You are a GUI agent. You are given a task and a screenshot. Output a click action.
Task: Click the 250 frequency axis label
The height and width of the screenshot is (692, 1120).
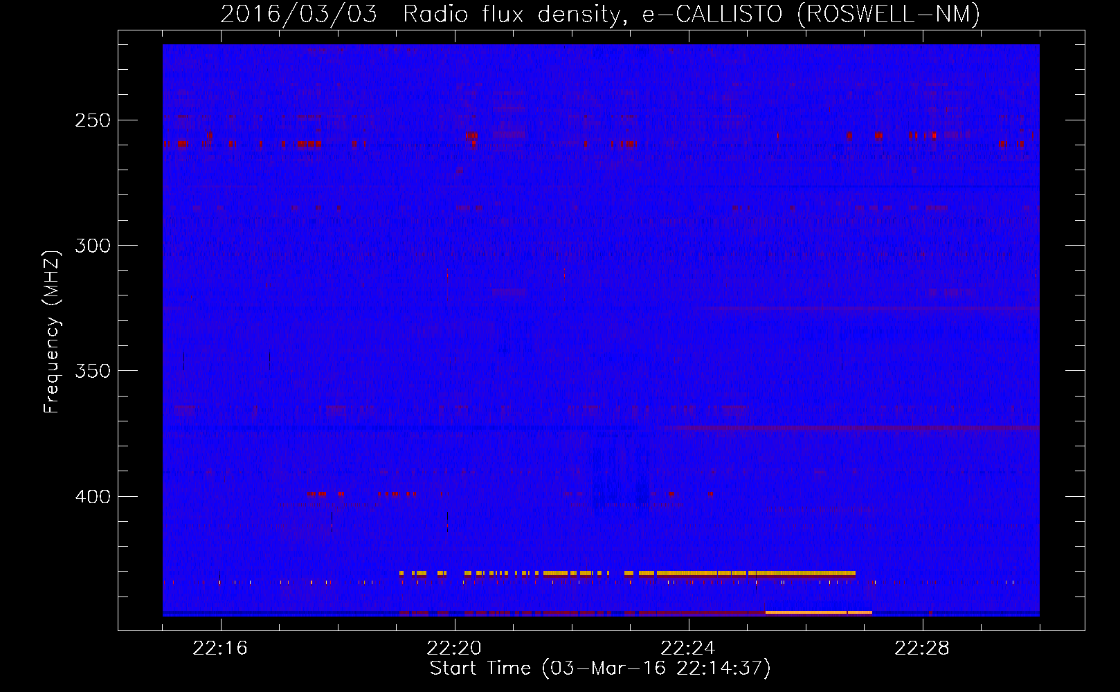pyautogui.click(x=93, y=120)
